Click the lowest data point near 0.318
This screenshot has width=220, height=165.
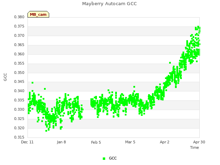(46, 131)
